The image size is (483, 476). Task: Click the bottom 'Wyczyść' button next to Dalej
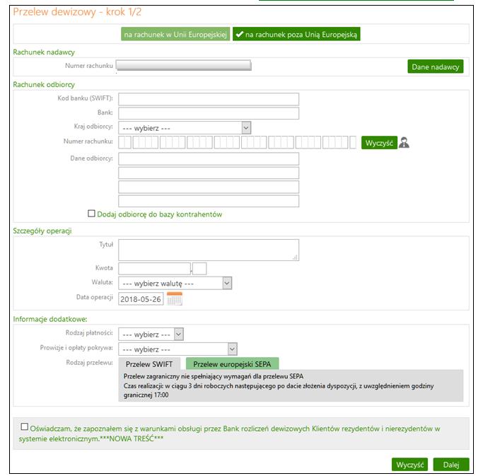pyautogui.click(x=409, y=464)
